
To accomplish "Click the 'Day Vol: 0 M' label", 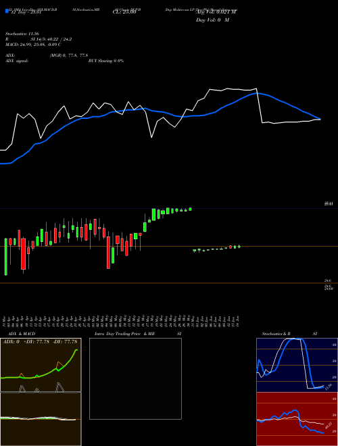I will pos(212,20).
